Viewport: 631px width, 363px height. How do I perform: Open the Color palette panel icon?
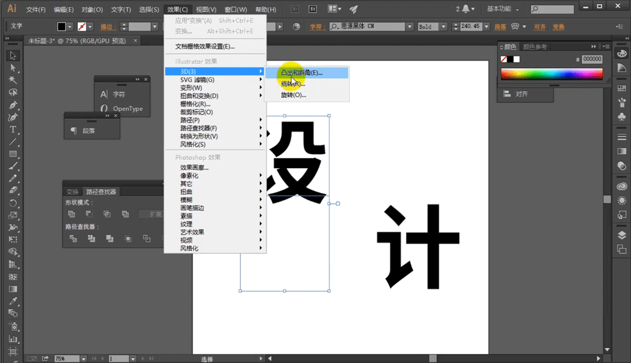coord(621,53)
